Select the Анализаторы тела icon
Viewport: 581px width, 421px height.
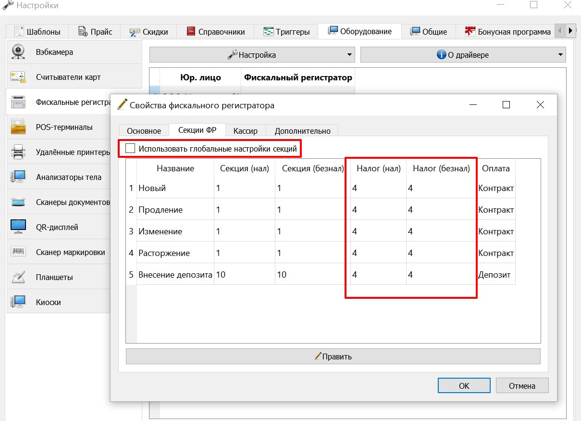tap(18, 177)
